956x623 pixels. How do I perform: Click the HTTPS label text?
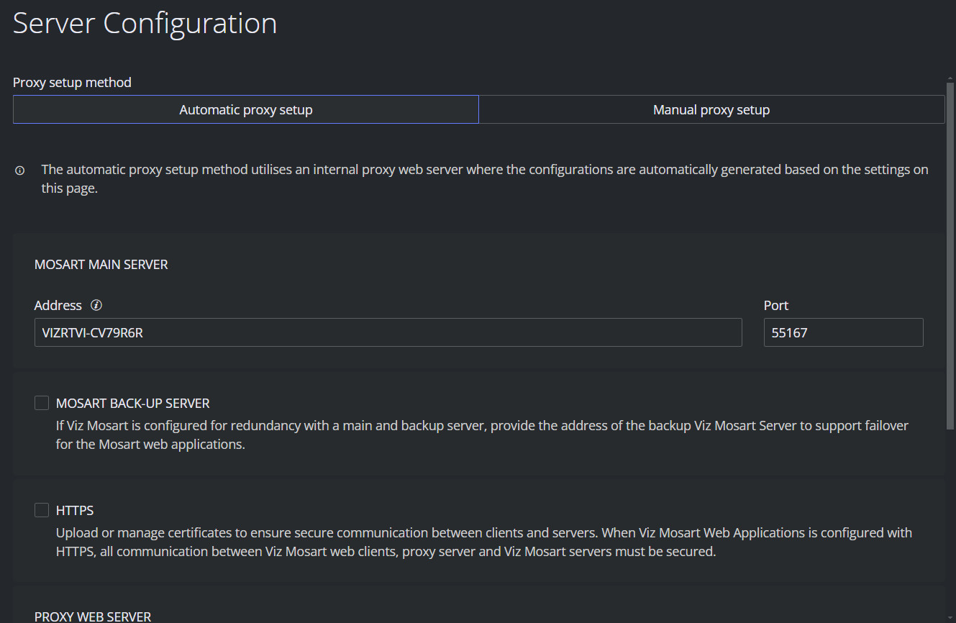click(75, 511)
